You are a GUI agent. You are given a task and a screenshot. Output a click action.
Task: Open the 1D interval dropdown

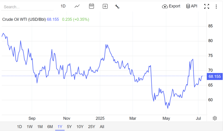63,6
